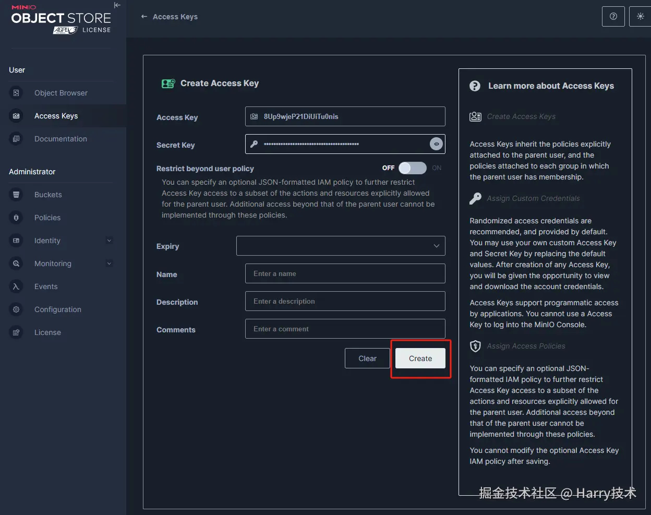Click the Create Access Keys help icon
This screenshot has height=515, width=651.
[x=475, y=116]
